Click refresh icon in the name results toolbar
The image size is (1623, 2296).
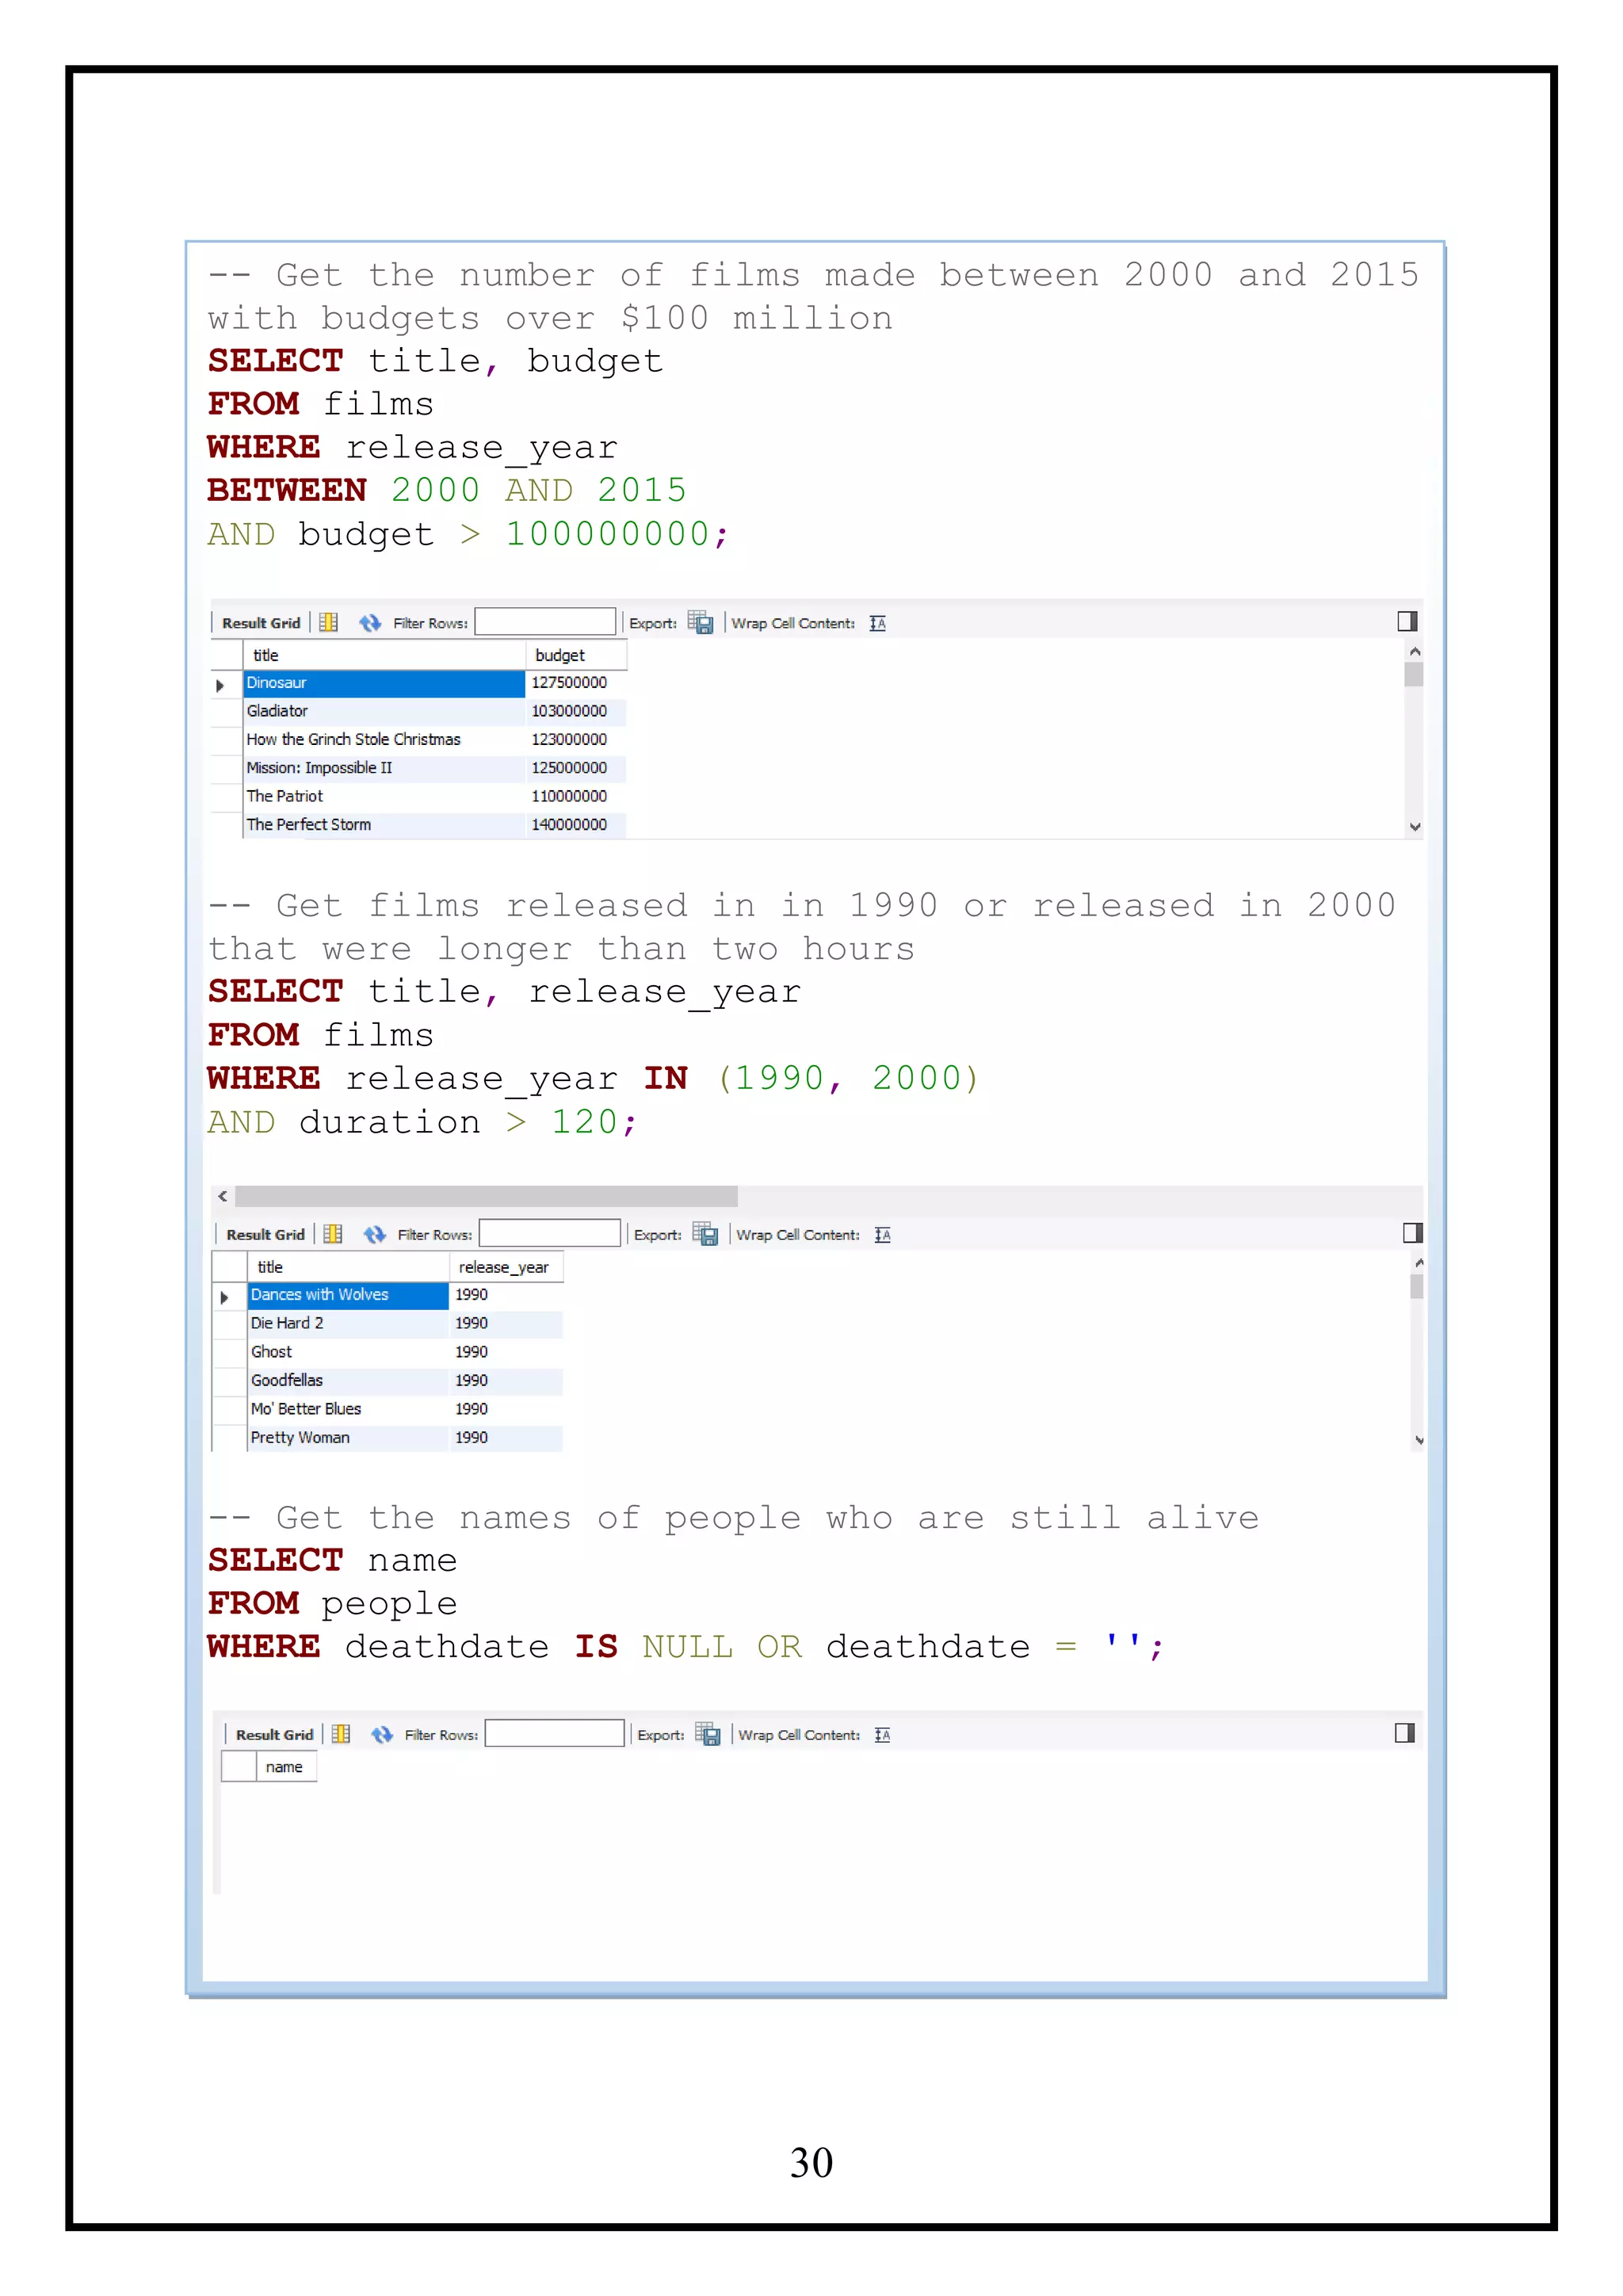coord(382,1735)
